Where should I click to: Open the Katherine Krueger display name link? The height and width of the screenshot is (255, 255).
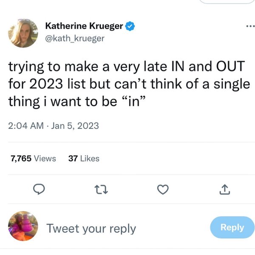pos(84,26)
